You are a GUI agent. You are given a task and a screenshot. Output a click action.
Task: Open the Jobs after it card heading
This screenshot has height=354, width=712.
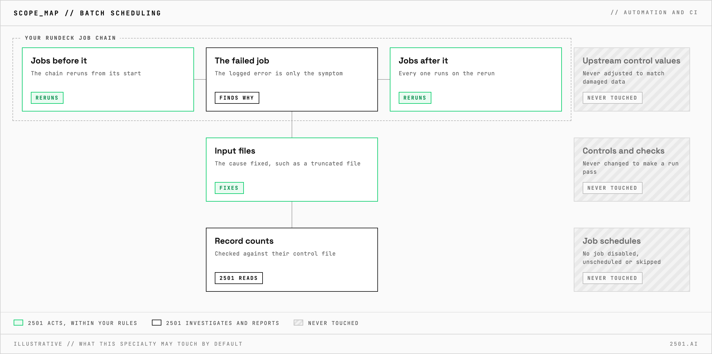coord(423,60)
